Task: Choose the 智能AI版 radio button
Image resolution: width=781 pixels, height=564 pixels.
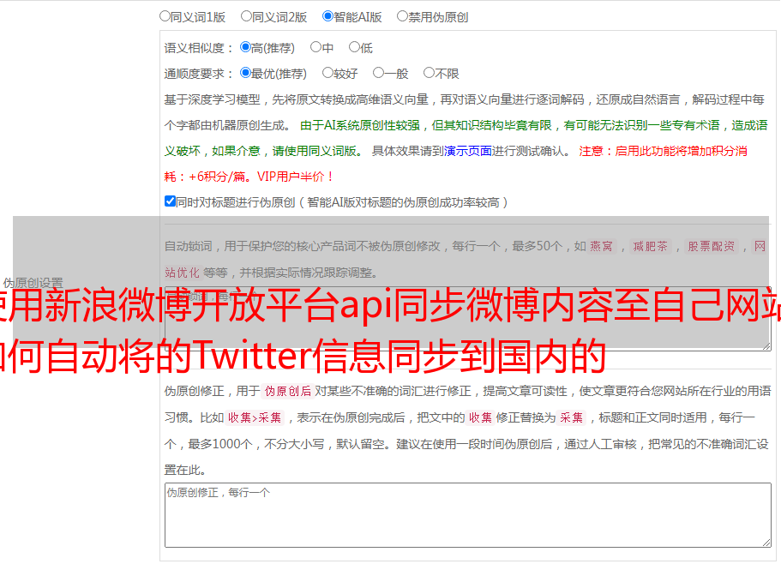Action: (327, 16)
